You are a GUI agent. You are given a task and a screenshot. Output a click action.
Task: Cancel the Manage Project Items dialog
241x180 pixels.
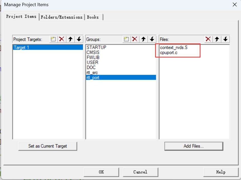point(140,172)
